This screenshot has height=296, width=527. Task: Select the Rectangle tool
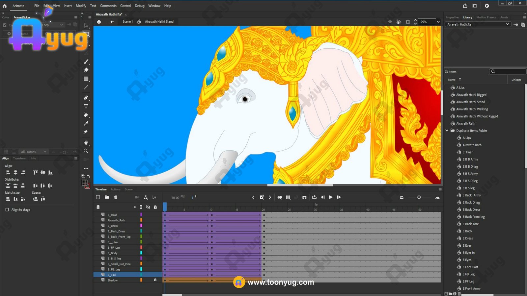click(x=86, y=79)
